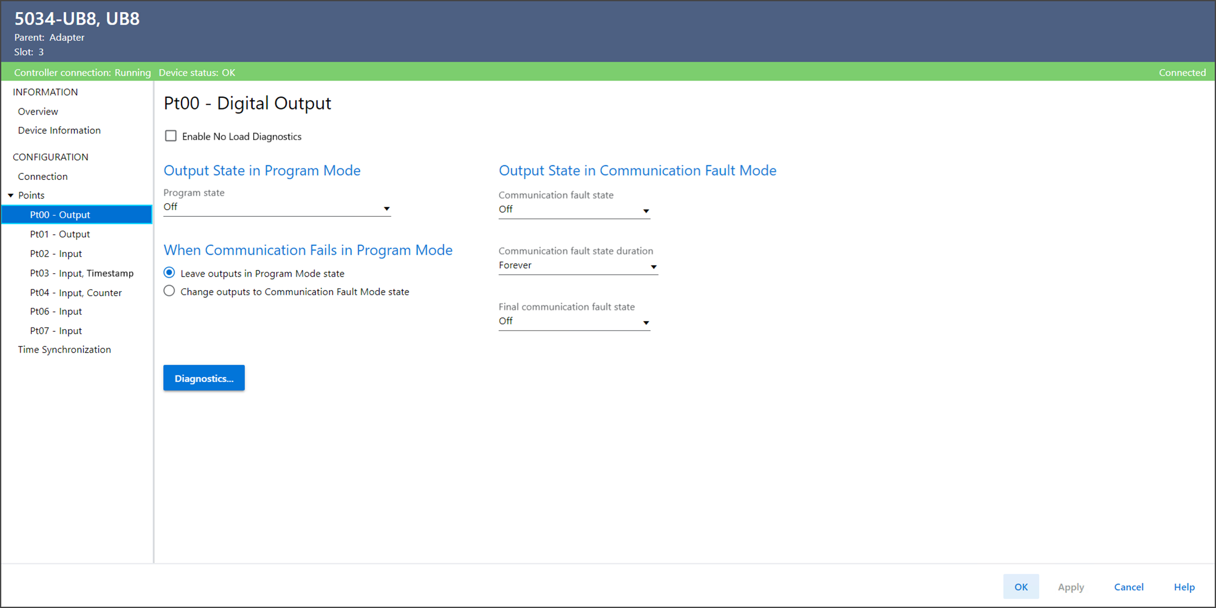This screenshot has width=1216, height=608.
Task: Select Pt04 - Input, Counter point
Action: tap(75, 293)
